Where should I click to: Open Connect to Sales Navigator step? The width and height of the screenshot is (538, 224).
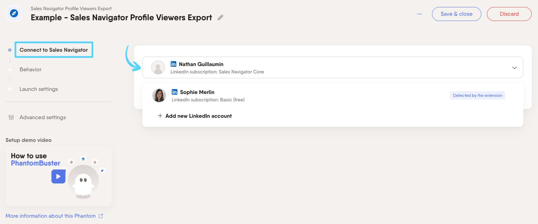(x=54, y=50)
